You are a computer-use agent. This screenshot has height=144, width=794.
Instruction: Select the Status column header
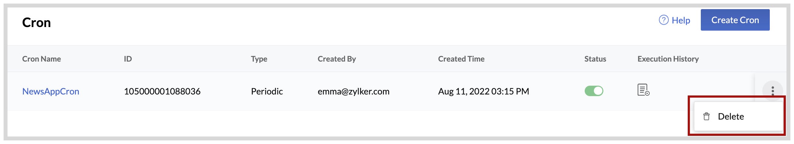pos(595,59)
